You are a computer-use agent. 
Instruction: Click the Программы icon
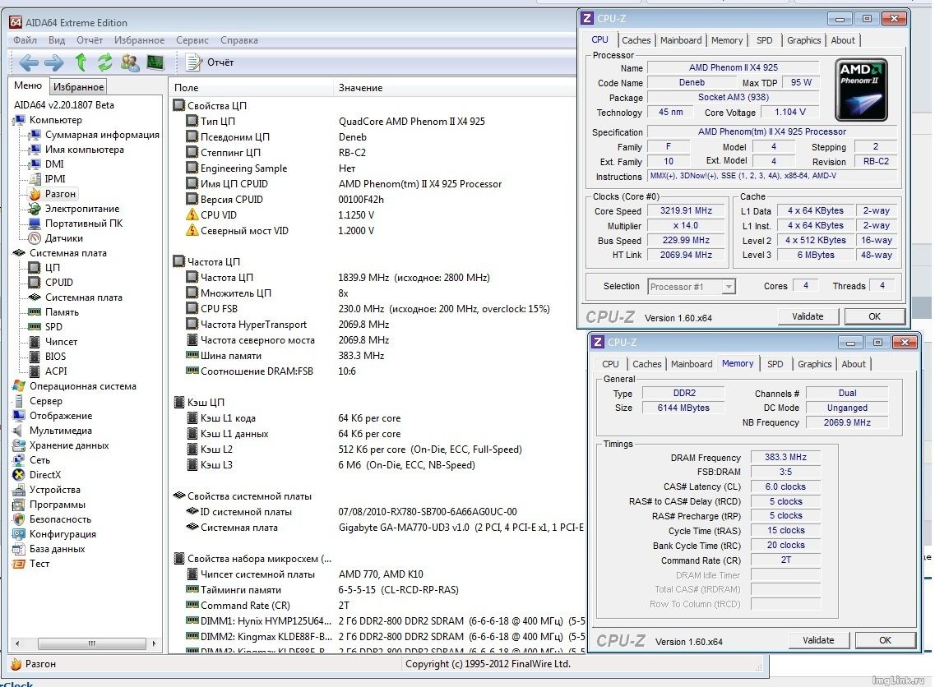[x=18, y=505]
